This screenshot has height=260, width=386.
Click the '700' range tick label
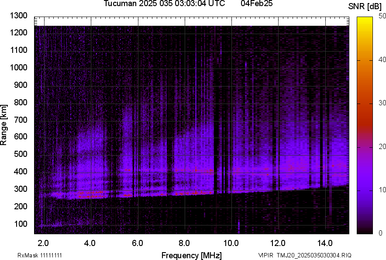pyautogui.click(x=21, y=120)
